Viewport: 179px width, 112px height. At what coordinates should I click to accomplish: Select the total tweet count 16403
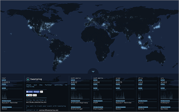(6, 82)
